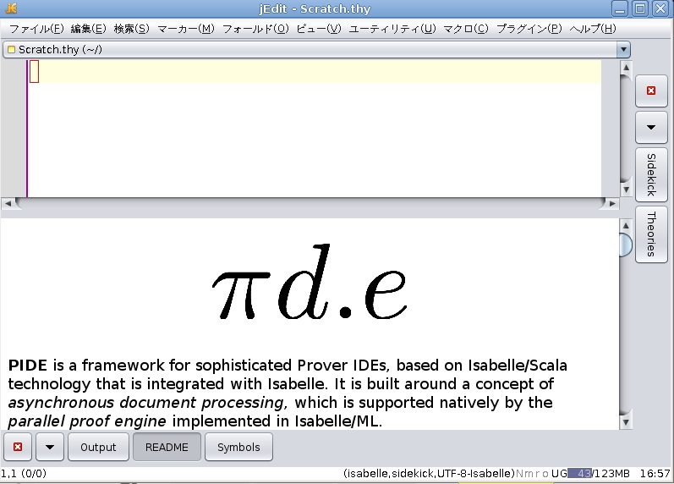This screenshot has width=674, height=484.
Task: Click the memory usage indicator 43/123MB
Action: (599, 474)
